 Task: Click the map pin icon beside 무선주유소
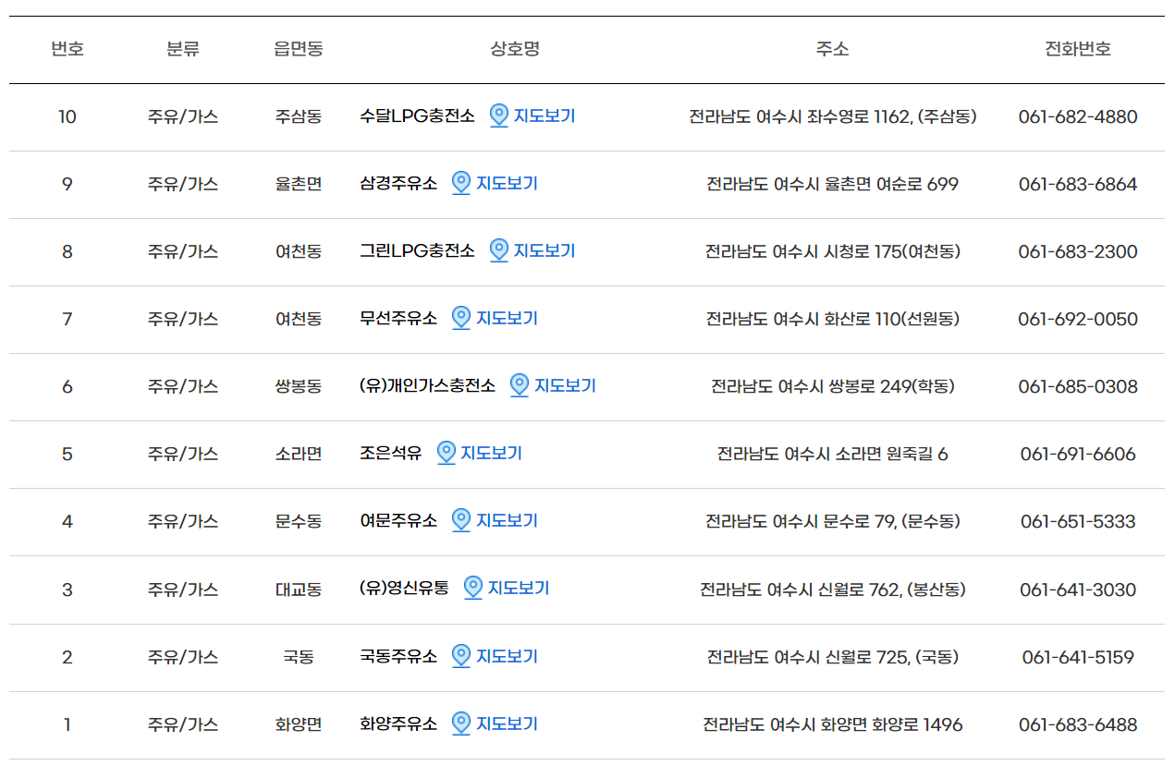coord(461,318)
